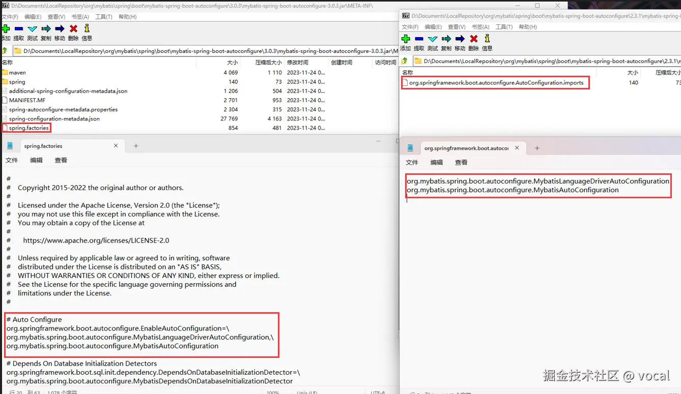This screenshot has height=394, width=681.
Task: Click the up-folder icon in left 7-Zip window
Action: (5, 51)
